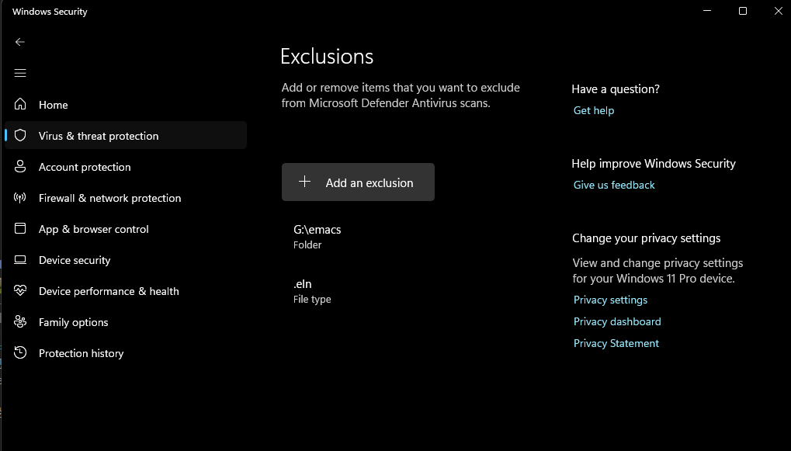791x451 pixels.
Task: Open the Privacy dashboard link
Action: tap(617, 322)
